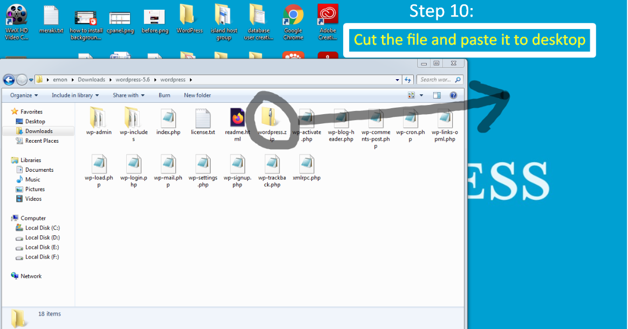Open recent pages dropdown arrow
The image size is (628, 329).
(x=31, y=80)
